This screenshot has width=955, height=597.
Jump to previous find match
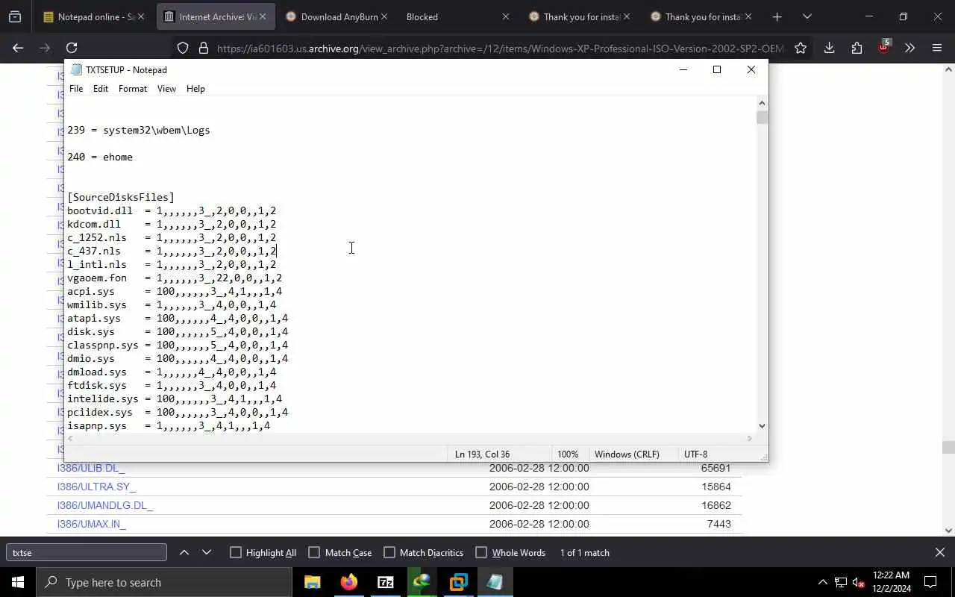tap(184, 552)
